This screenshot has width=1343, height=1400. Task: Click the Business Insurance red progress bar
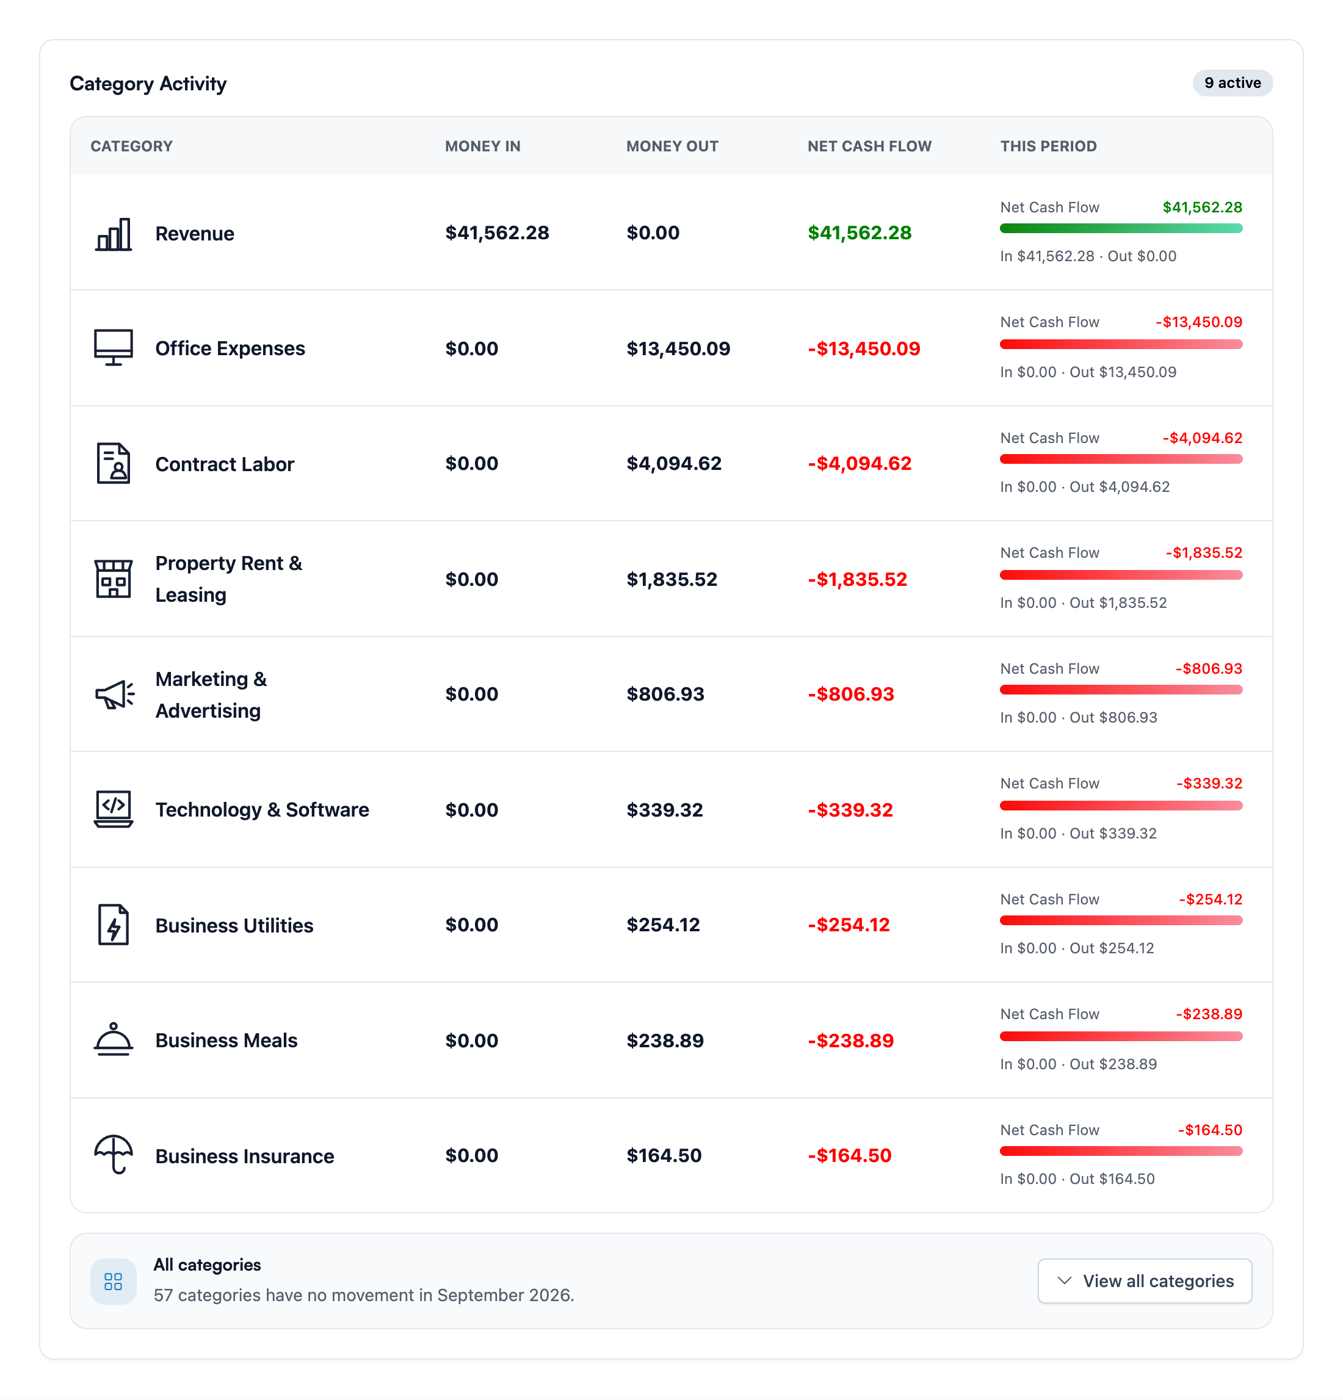pyautogui.click(x=1121, y=1151)
